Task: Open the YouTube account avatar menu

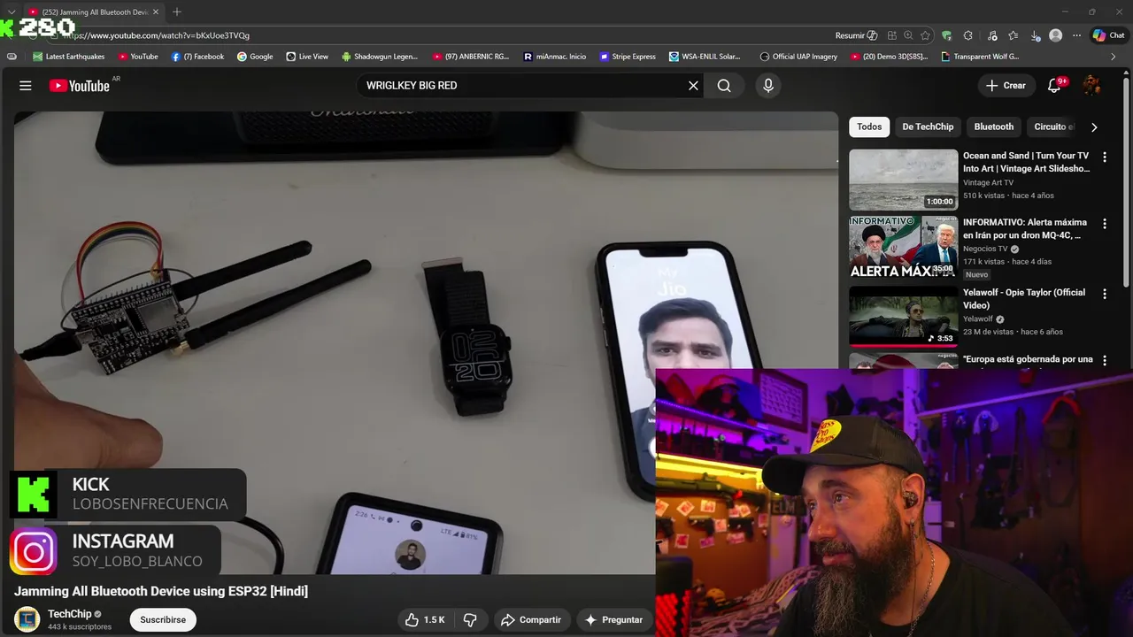Action: pos(1092,86)
